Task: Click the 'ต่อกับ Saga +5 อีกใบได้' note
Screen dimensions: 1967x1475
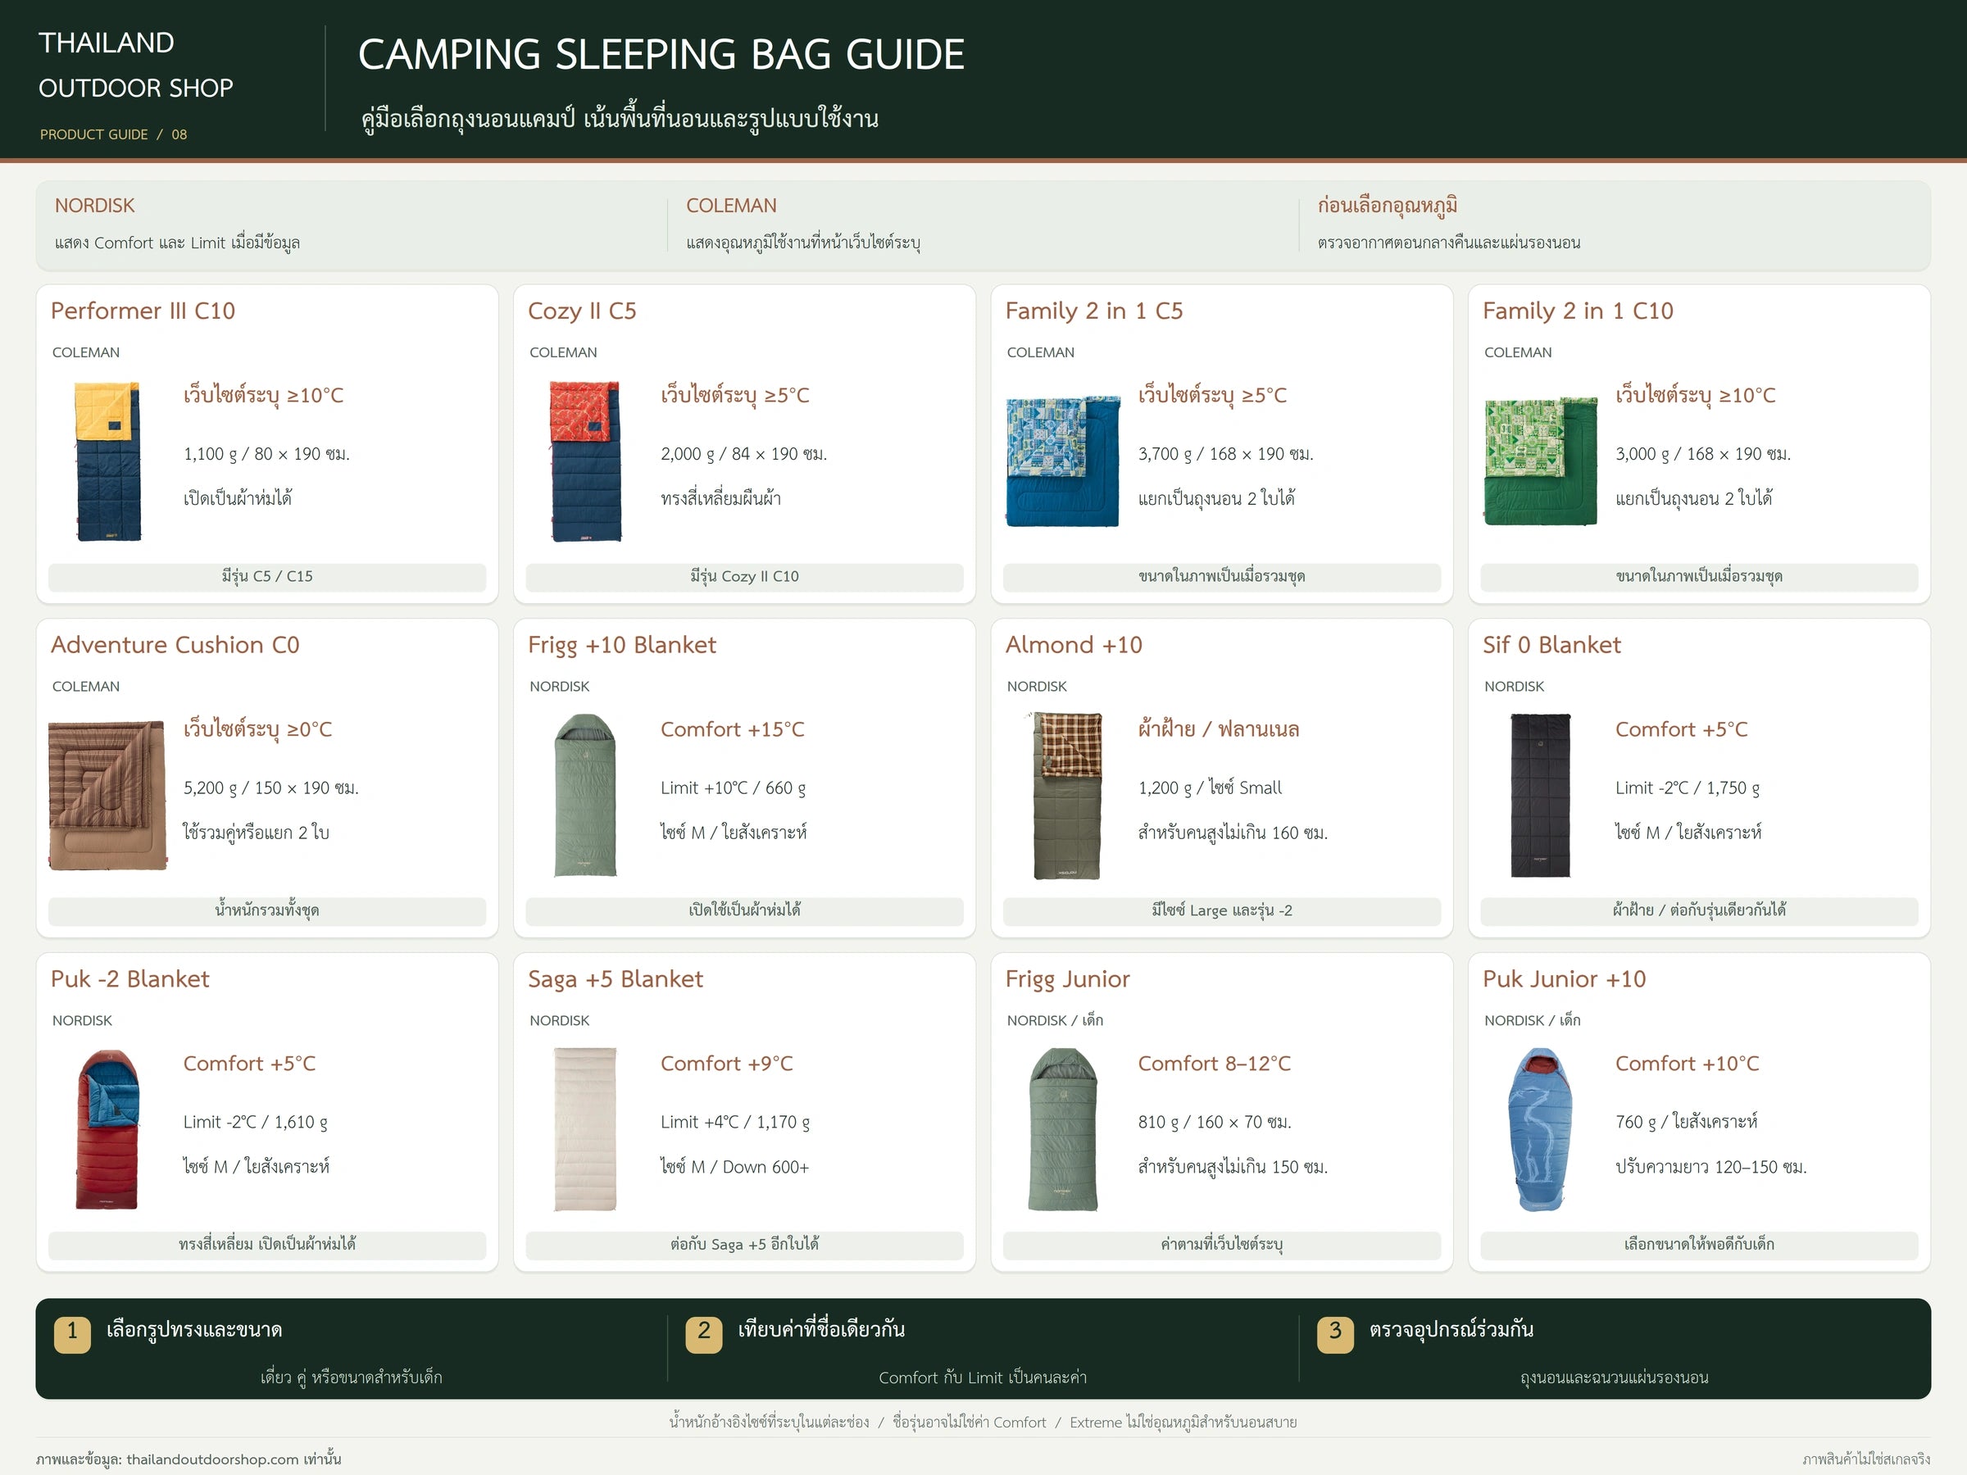Action: (744, 1246)
